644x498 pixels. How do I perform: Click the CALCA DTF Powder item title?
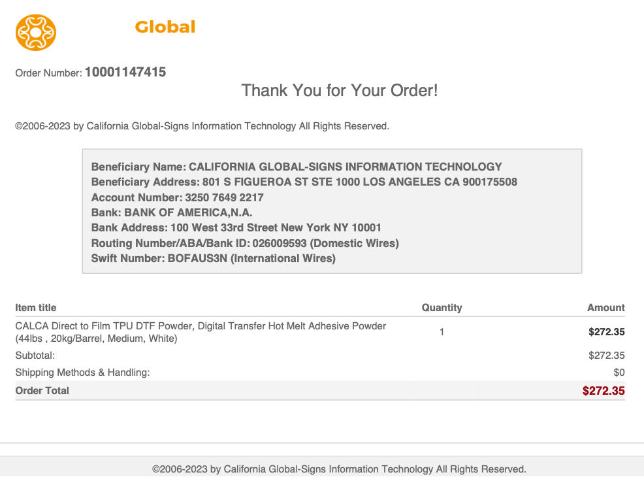tap(201, 332)
